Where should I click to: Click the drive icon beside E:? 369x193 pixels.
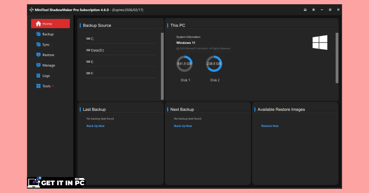coord(88,62)
